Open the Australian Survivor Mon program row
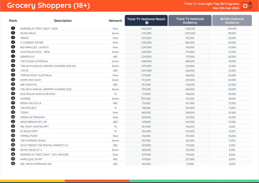 pos(37,94)
